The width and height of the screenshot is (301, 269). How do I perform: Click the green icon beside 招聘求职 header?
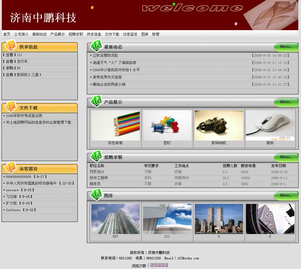tap(97, 156)
